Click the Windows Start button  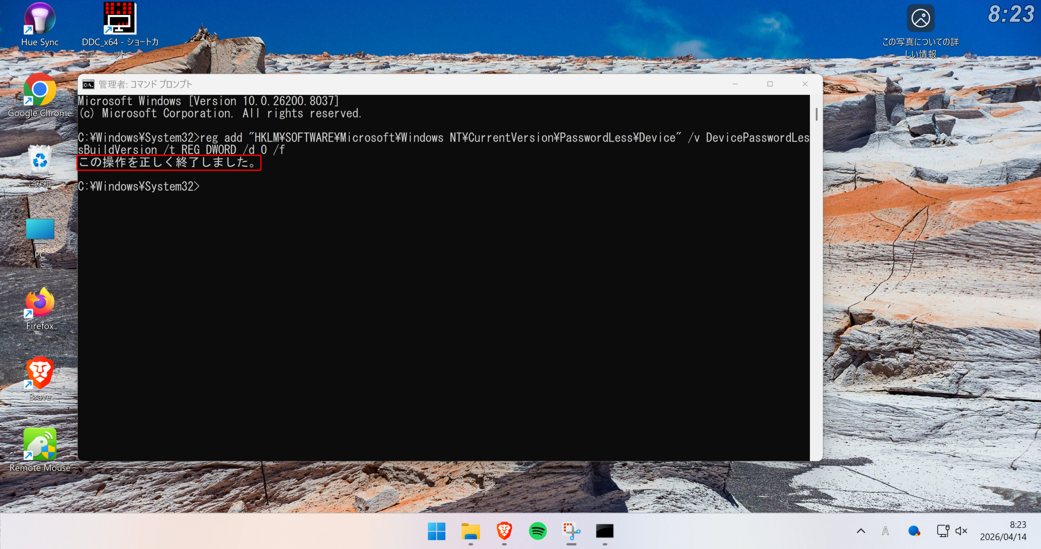click(436, 531)
